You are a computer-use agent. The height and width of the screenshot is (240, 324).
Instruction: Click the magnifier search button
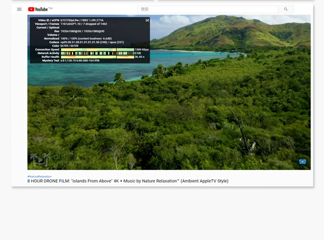point(286,9)
